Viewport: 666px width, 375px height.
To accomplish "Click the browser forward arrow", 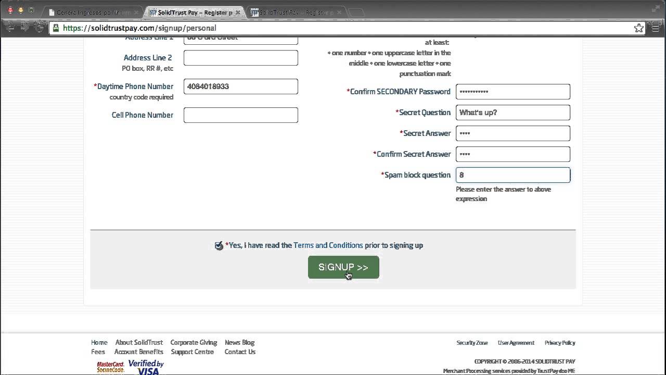I will [24, 28].
